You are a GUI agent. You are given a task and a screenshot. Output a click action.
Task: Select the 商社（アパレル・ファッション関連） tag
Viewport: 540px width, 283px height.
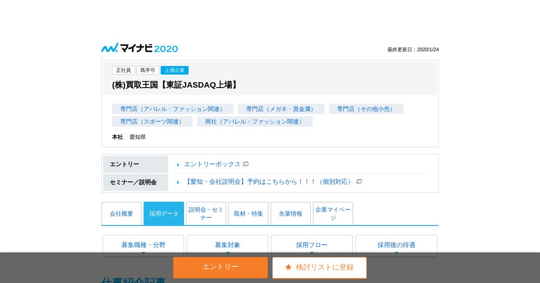255,122
